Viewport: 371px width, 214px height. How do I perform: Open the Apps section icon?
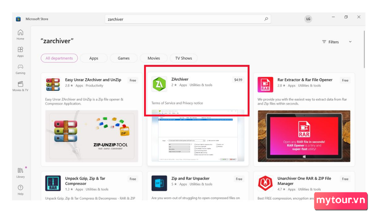[20, 51]
